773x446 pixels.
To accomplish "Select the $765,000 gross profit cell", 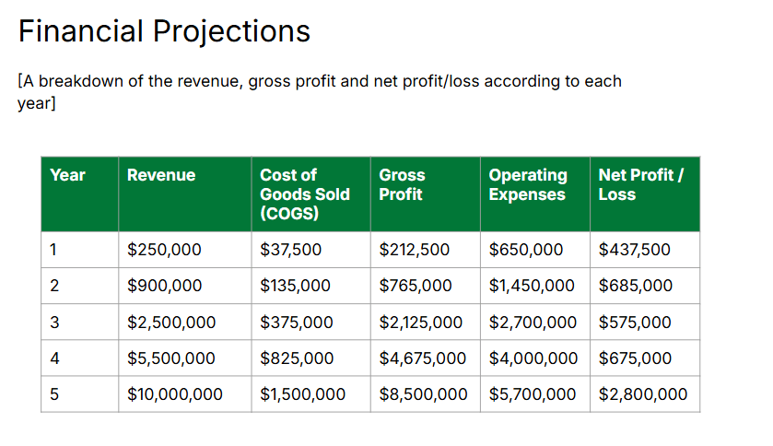I will coord(416,286).
